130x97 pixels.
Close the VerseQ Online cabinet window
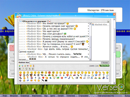(x=114, y=14)
